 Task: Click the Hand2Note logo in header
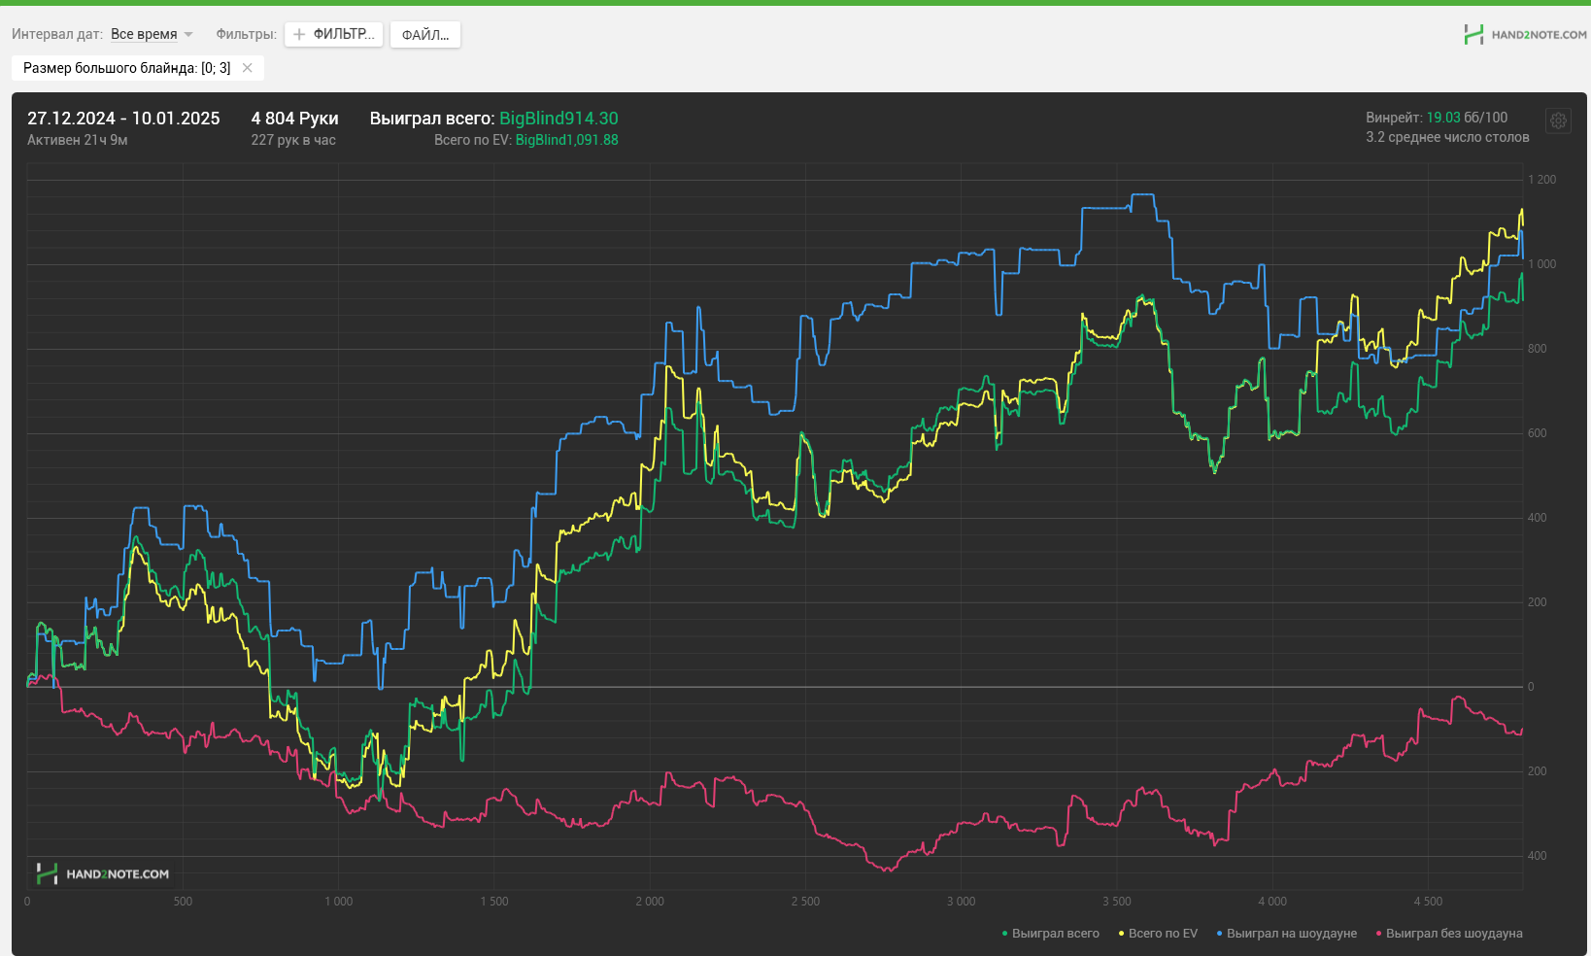pyautogui.click(x=1525, y=34)
